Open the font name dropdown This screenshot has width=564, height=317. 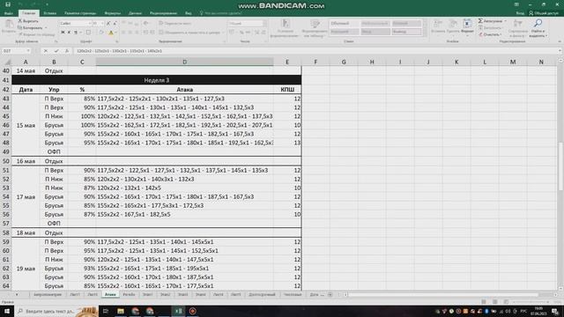(90, 24)
